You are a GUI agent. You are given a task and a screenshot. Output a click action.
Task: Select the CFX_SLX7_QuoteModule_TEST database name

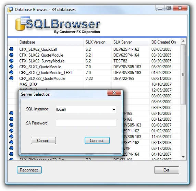point(46,73)
